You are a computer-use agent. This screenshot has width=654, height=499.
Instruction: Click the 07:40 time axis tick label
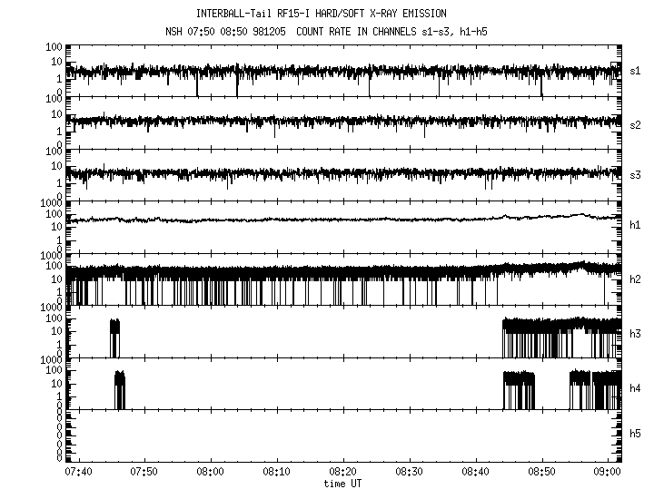pyautogui.click(x=78, y=472)
